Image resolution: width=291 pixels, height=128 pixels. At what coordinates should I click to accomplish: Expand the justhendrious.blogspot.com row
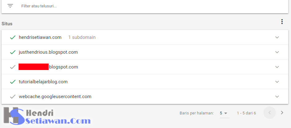[277, 52]
